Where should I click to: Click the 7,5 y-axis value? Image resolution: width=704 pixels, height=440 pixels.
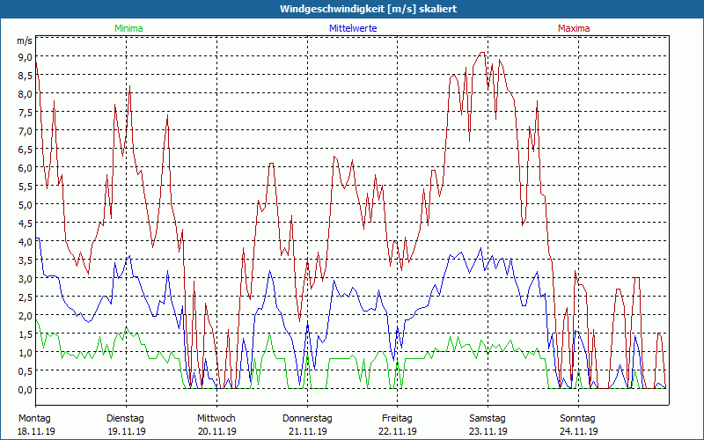26,113
